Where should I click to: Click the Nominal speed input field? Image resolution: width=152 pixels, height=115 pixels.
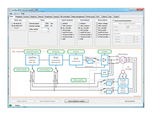click(x=45, y=24)
